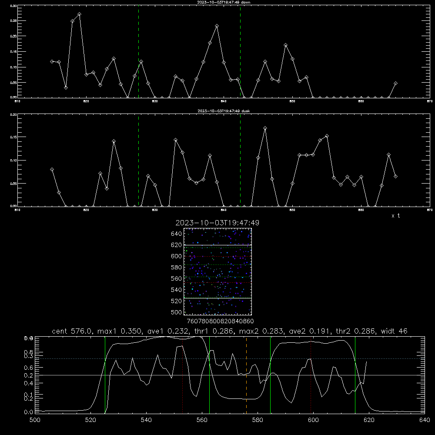Image resolution: width=435 pixels, height=435 pixels.
Task: Click the first diamond marker of dusk plot
Action: tap(52, 169)
